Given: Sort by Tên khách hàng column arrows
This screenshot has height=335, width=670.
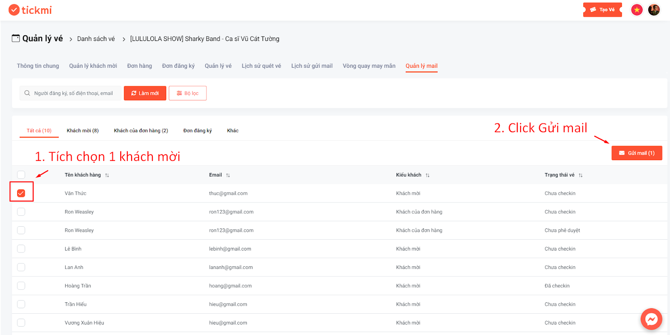Looking at the screenshot, I should point(107,175).
